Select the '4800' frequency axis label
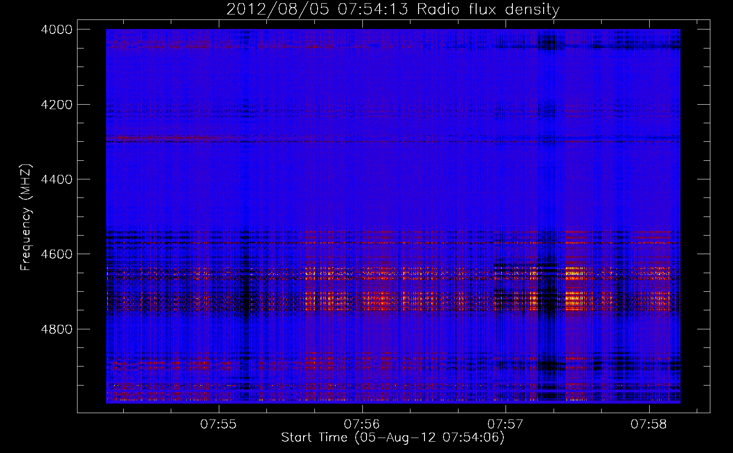This screenshot has height=453, width=733. [x=56, y=329]
